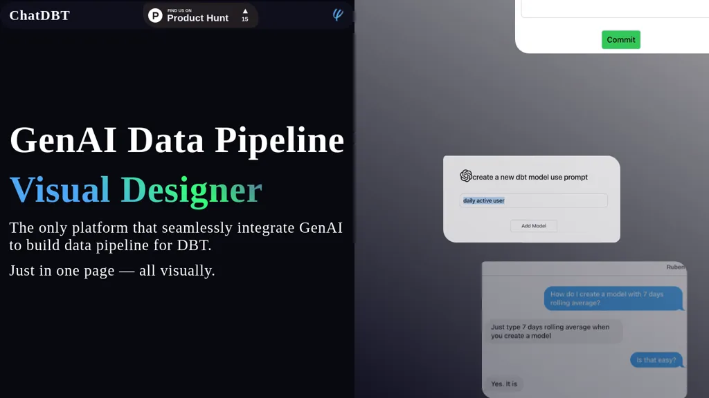Viewport: 709px width, 398px height.
Task: Click the upvote count 15
Action: click(244, 19)
